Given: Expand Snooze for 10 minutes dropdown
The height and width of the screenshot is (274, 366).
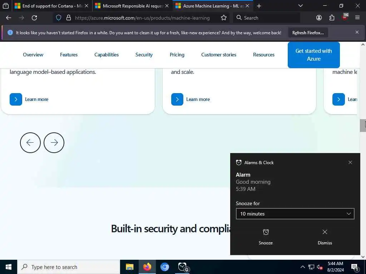Looking at the screenshot, I should point(295,214).
